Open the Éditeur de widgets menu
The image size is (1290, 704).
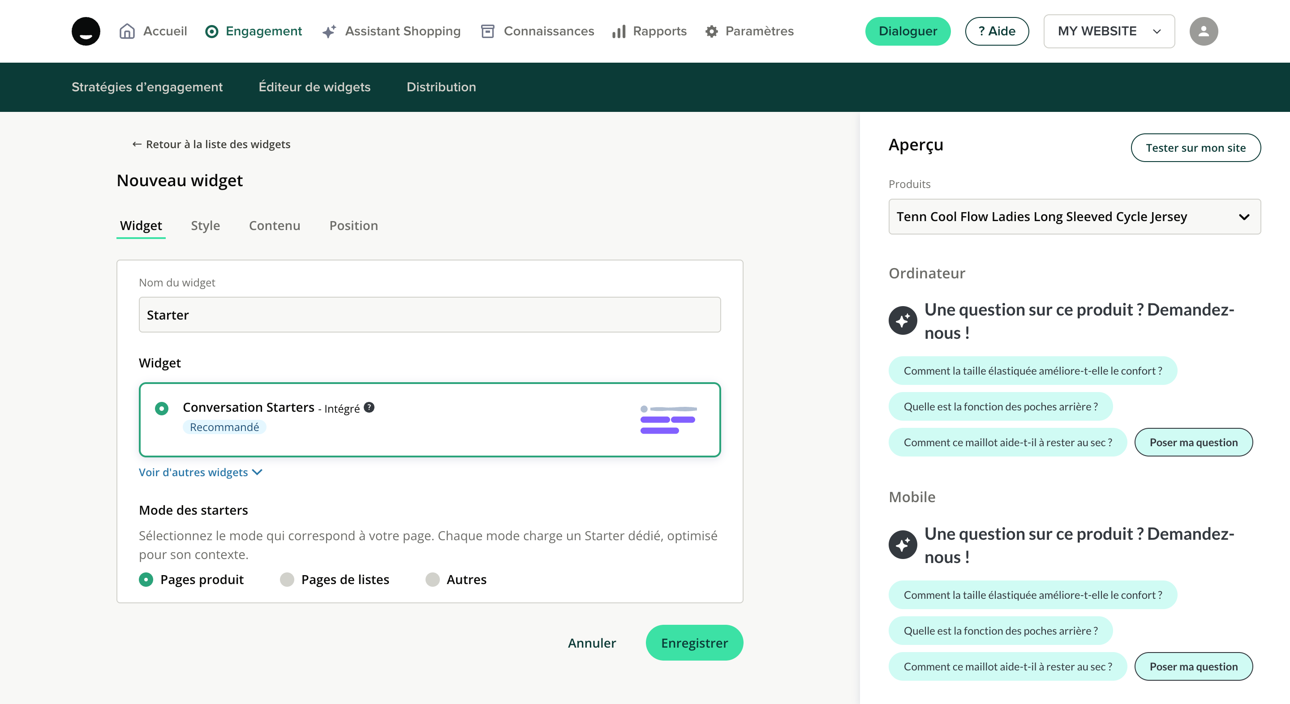pos(314,87)
